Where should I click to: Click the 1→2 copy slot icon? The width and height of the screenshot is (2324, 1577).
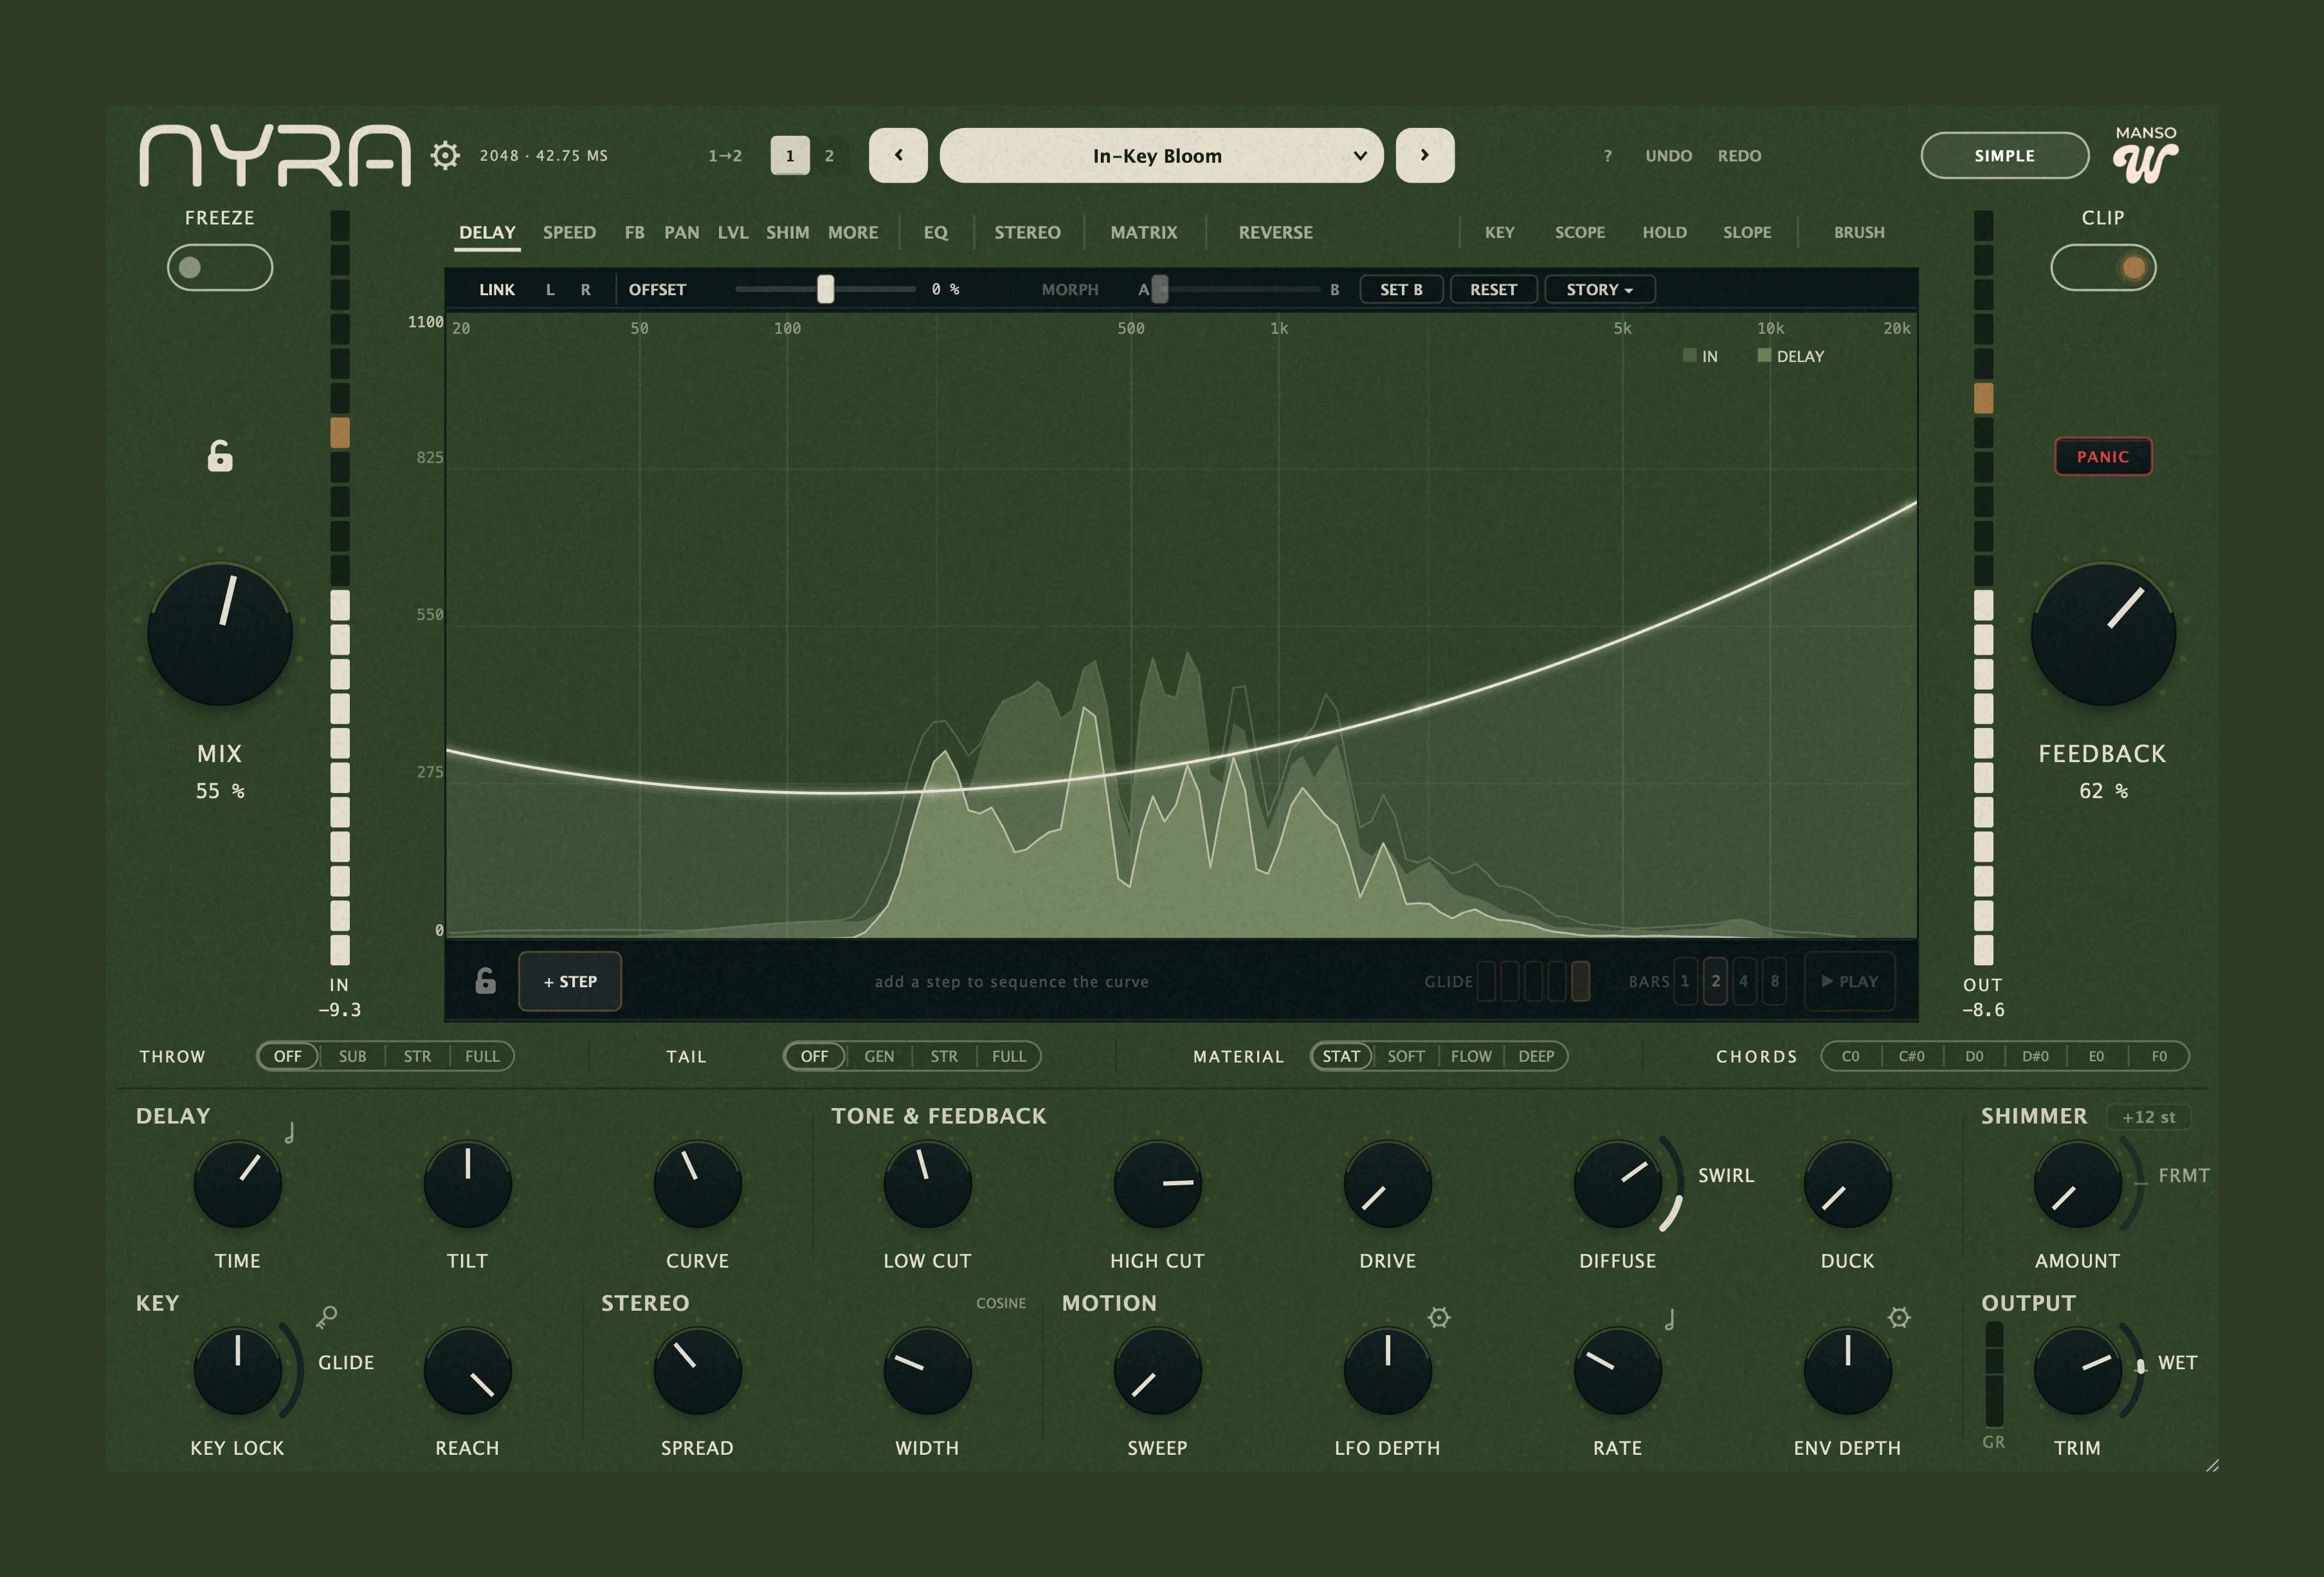click(725, 156)
